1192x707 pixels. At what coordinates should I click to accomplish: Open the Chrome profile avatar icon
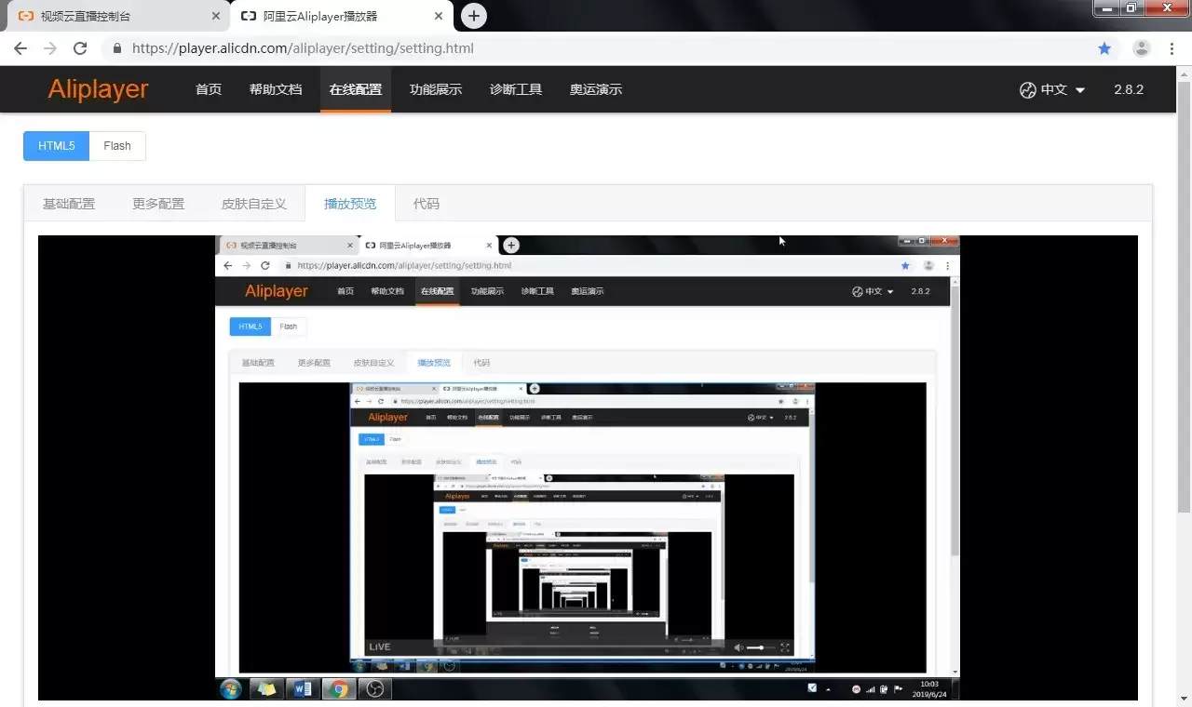[1142, 48]
